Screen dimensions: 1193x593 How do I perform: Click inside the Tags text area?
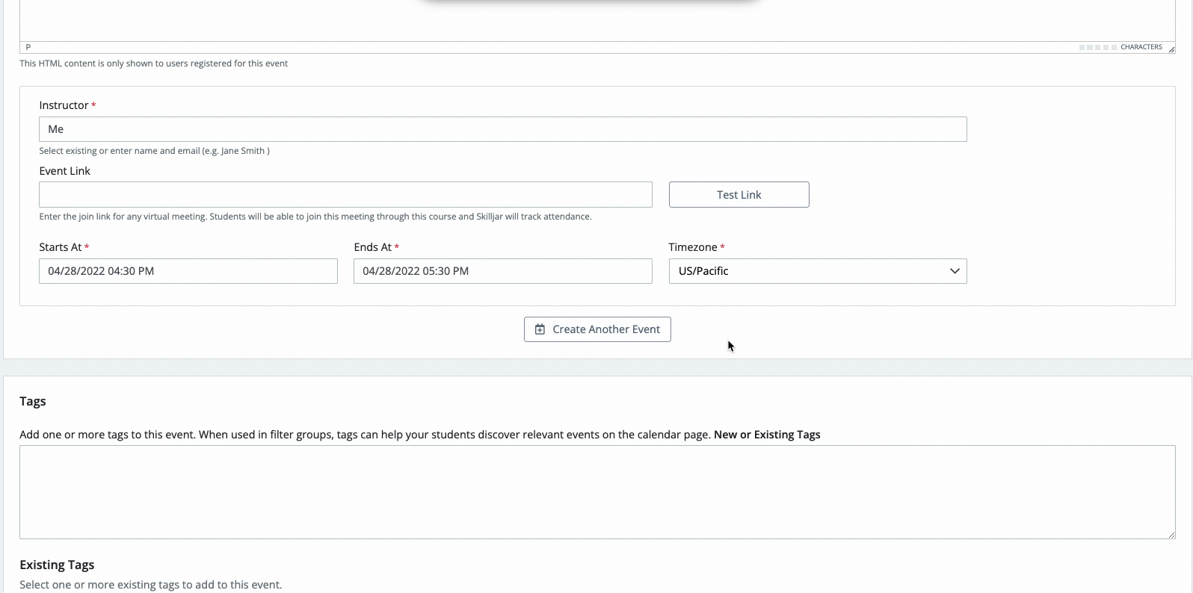596,492
